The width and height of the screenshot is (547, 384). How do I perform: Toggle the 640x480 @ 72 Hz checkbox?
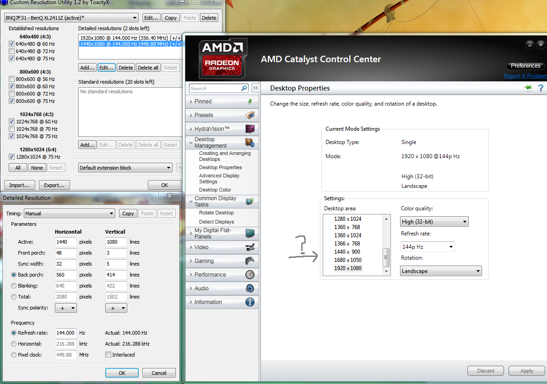coord(11,51)
